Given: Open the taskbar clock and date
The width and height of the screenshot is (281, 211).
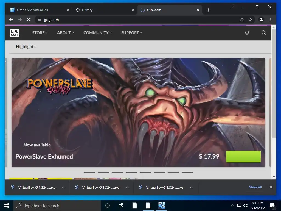Looking at the screenshot, I should click(257, 206).
